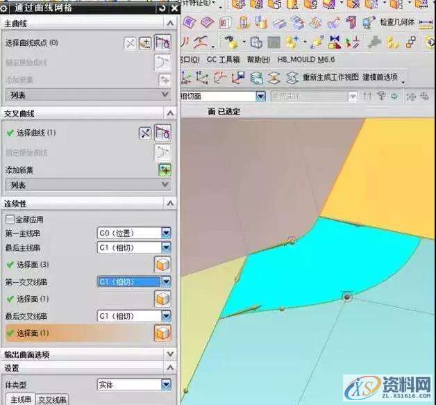Viewport: 436px width, 405px height.
Task: Click green 添加新集 icon under 交叉曲线
Action: (165, 170)
